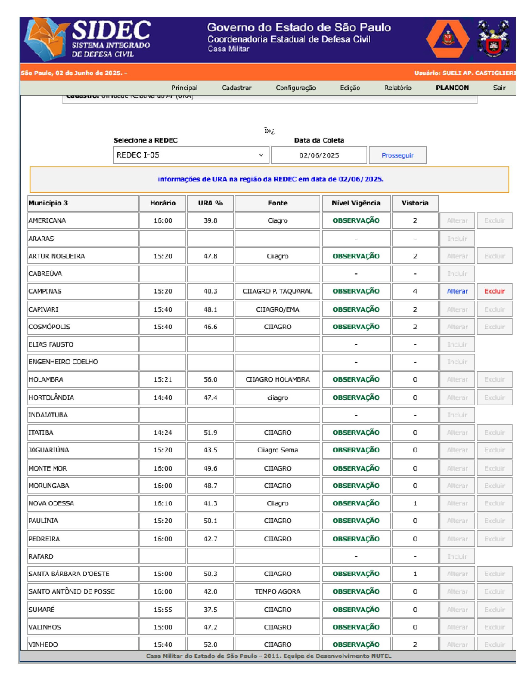Click the Prosseguir button

pos(397,155)
